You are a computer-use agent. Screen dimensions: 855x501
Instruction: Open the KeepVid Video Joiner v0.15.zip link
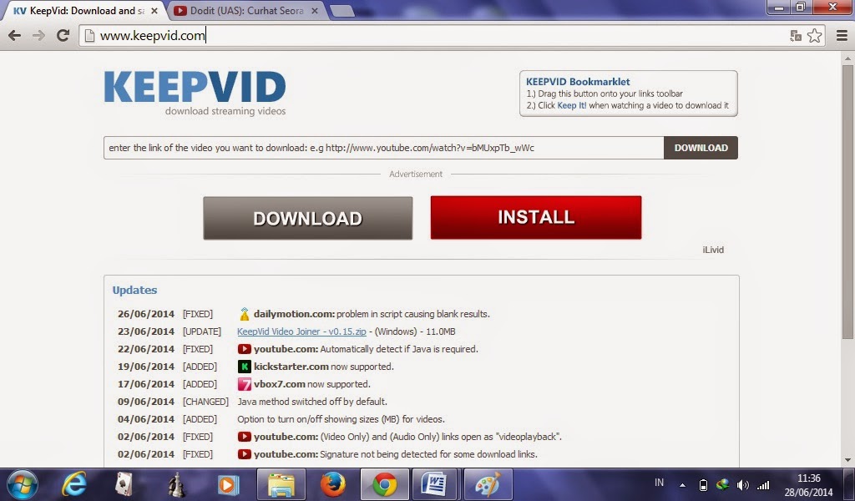[301, 331]
